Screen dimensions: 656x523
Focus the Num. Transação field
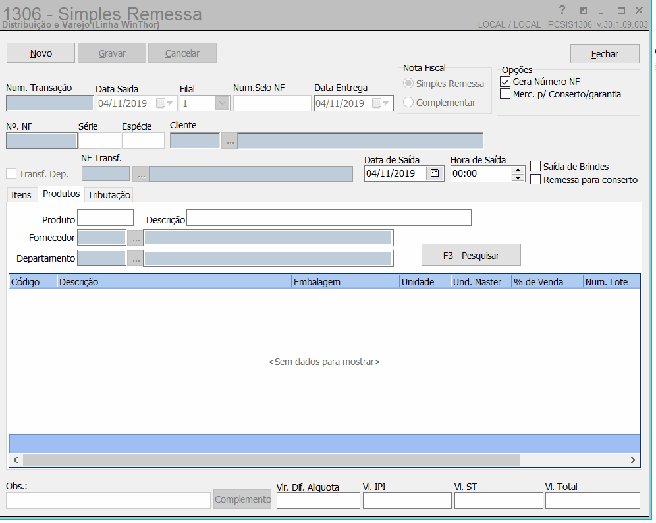coord(50,103)
